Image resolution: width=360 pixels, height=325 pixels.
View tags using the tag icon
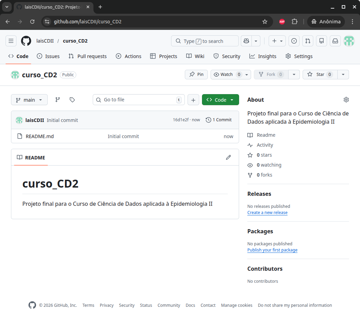pyautogui.click(x=72, y=100)
